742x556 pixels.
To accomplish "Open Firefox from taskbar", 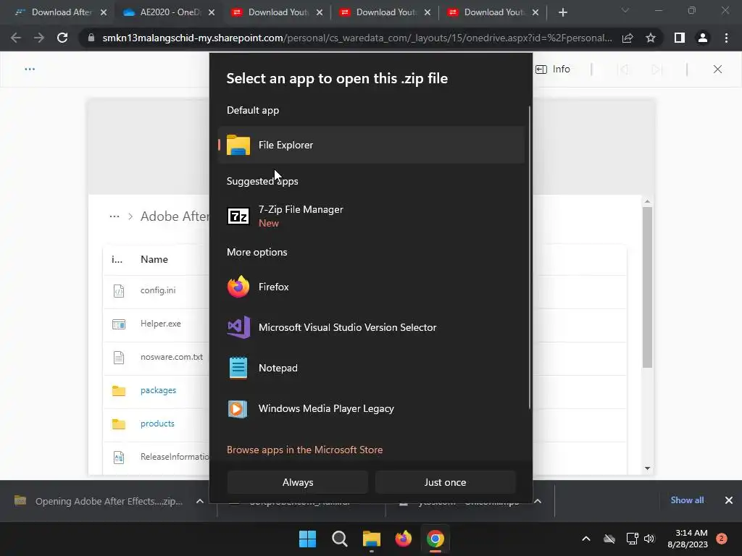I will click(x=403, y=539).
